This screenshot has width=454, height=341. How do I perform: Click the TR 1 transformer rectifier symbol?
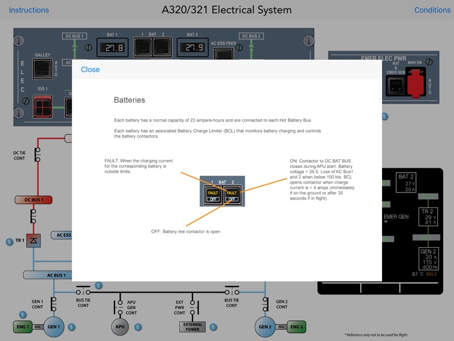[33, 240]
